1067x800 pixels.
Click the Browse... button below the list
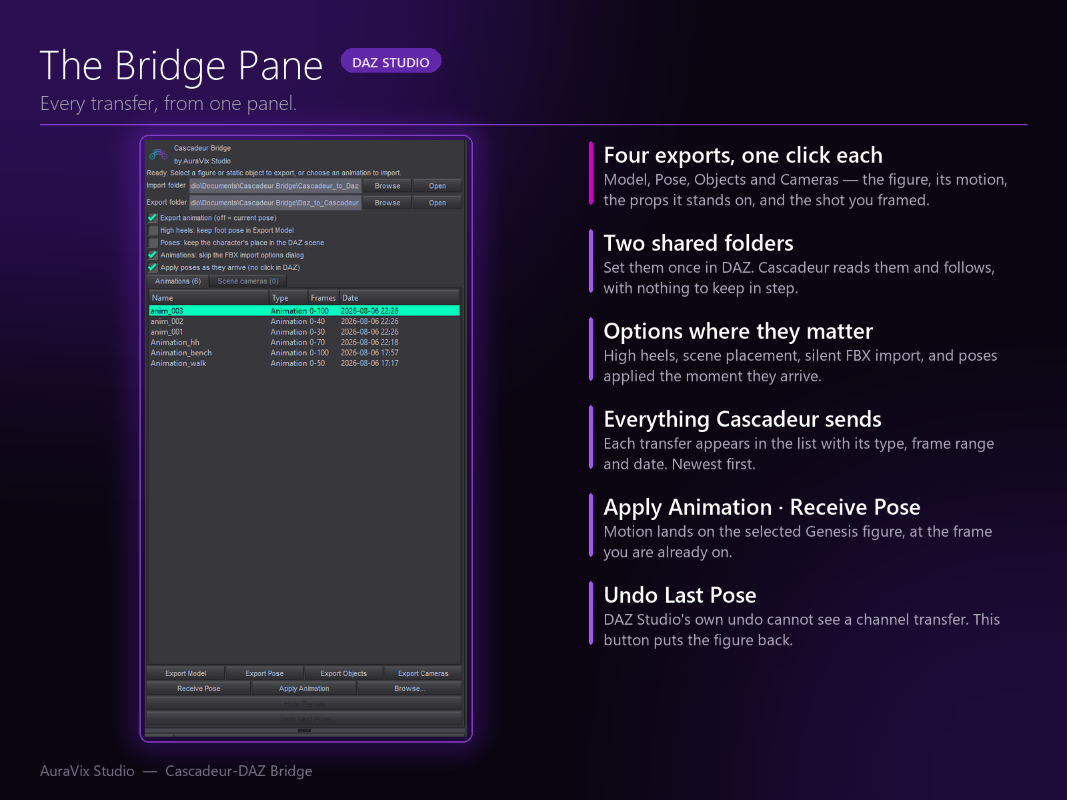tap(409, 689)
